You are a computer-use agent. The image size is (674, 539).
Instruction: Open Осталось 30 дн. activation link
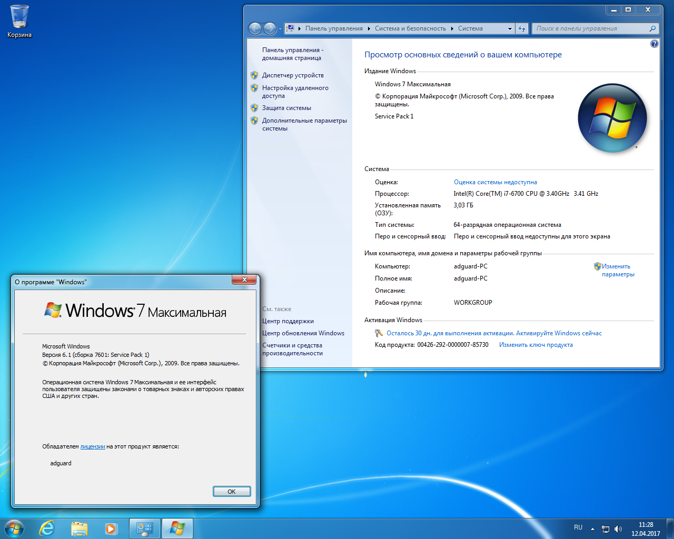(x=494, y=333)
